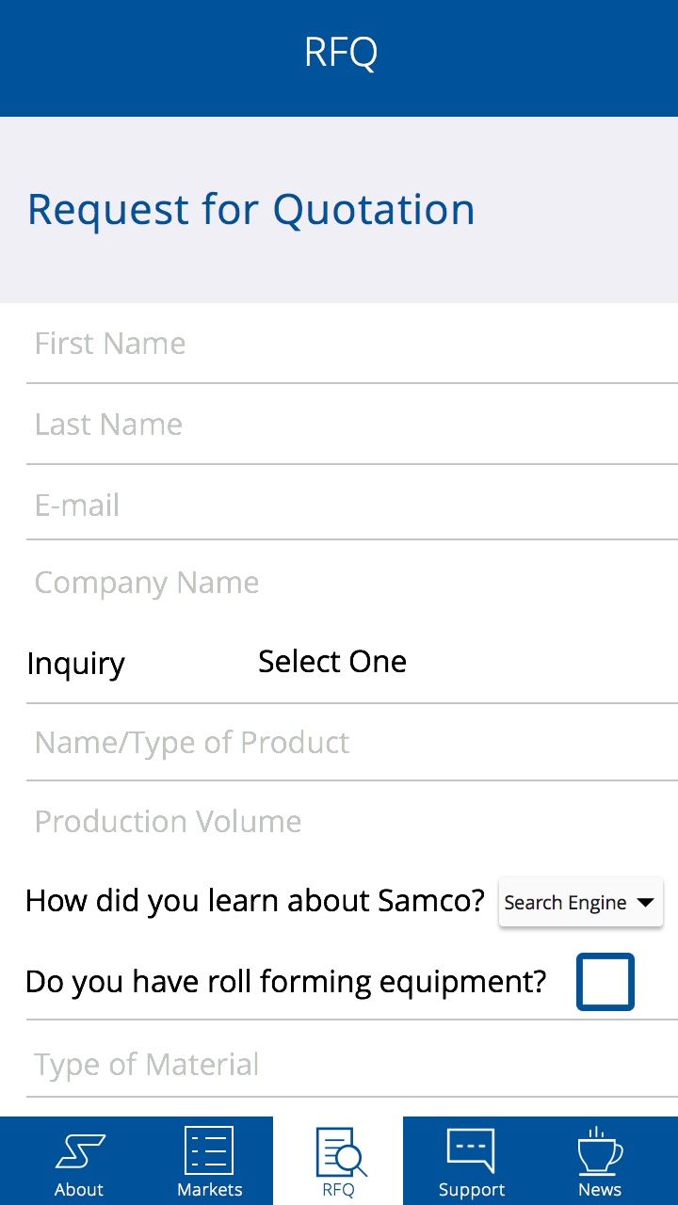Click the dropdown arrow beside Search Engine
The height and width of the screenshot is (1205, 678).
point(645,902)
